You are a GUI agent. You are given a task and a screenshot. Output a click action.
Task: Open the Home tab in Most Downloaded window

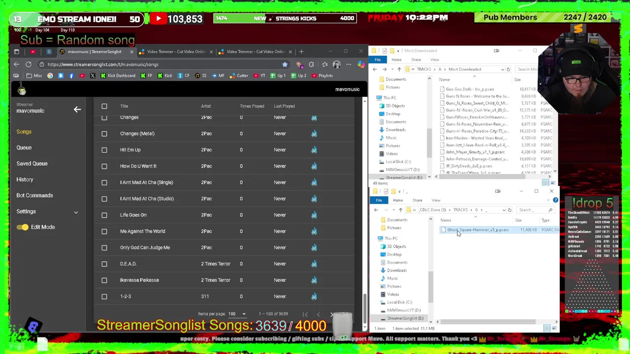[396, 60]
